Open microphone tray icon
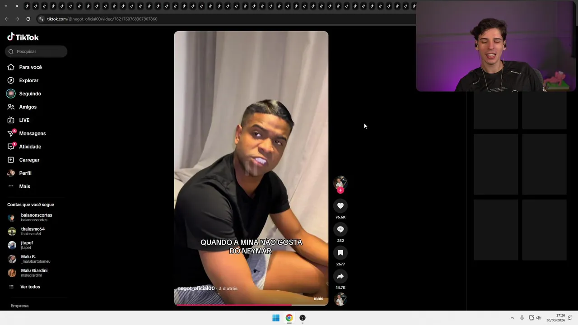The width and height of the screenshot is (578, 325). 522,318
